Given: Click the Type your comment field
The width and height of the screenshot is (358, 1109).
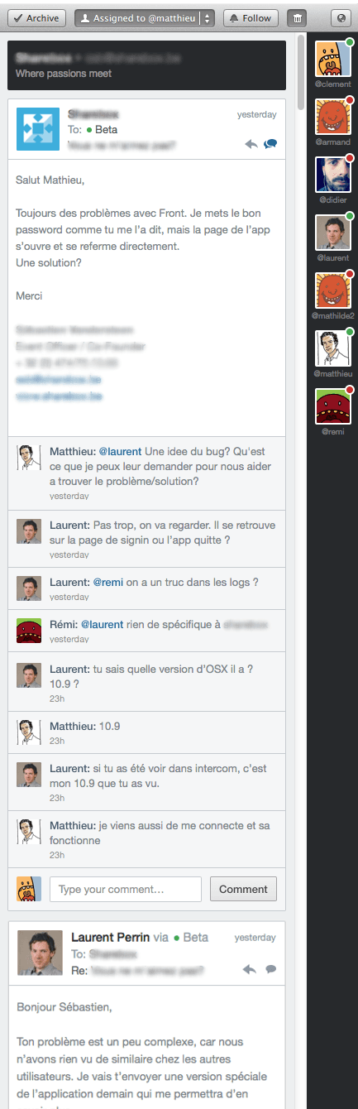Looking at the screenshot, I should [x=126, y=889].
